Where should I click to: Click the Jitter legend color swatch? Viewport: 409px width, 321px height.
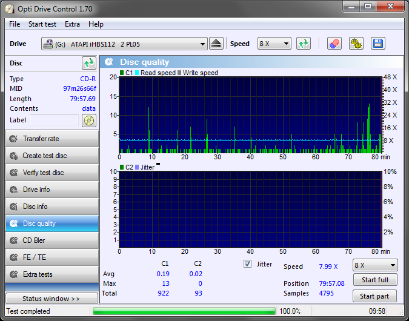point(137,167)
